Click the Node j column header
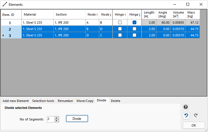Screen dimensions: 208x132 [x=106, y=14]
